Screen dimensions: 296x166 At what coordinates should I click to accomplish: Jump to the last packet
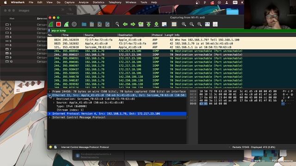156,24
